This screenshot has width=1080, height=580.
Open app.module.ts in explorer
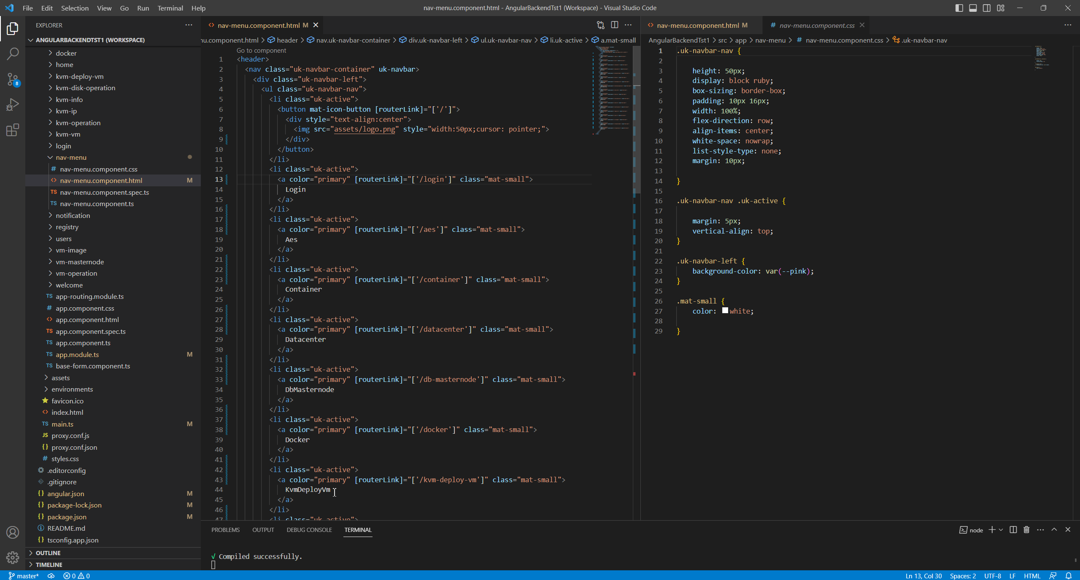coord(77,354)
